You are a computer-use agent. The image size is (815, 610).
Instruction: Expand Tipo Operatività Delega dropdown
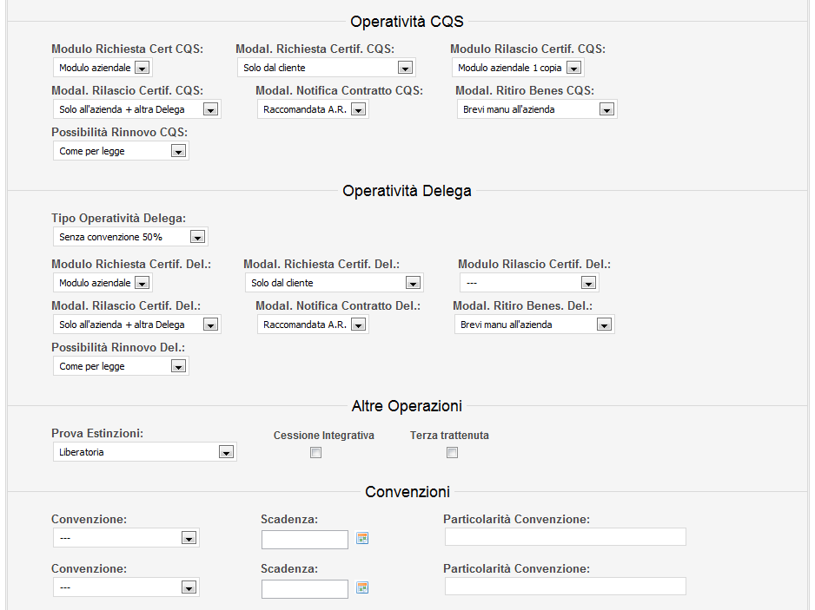[x=130, y=237]
